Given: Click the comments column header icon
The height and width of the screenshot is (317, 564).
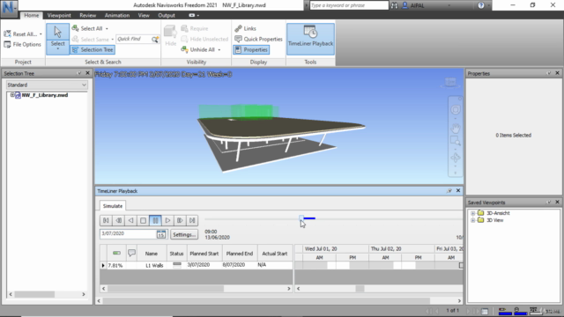Looking at the screenshot, I should click(x=131, y=253).
